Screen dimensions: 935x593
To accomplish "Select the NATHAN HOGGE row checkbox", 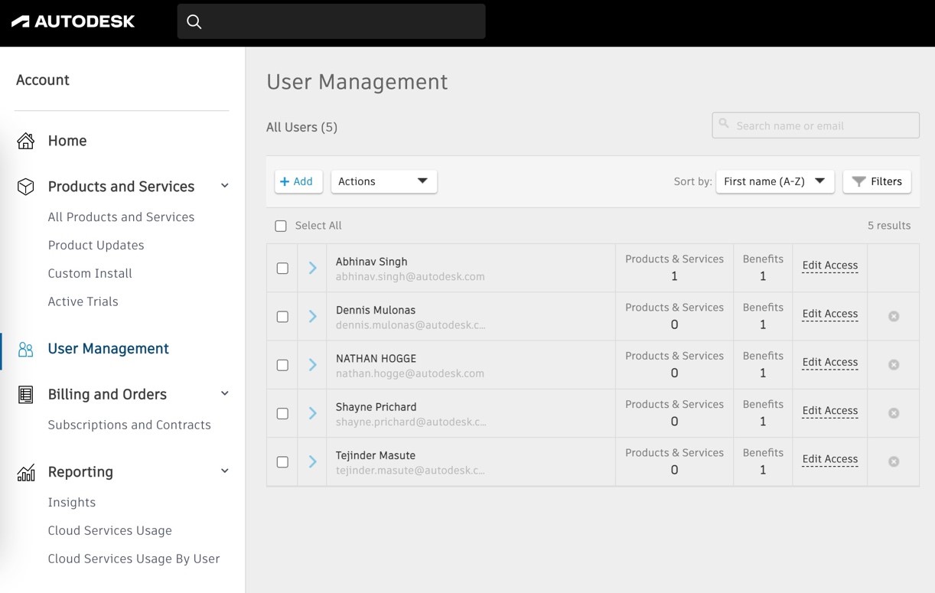I will coord(282,365).
